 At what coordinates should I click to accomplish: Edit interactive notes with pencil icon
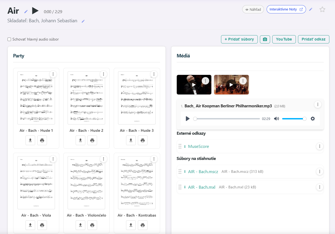coord(311,9)
